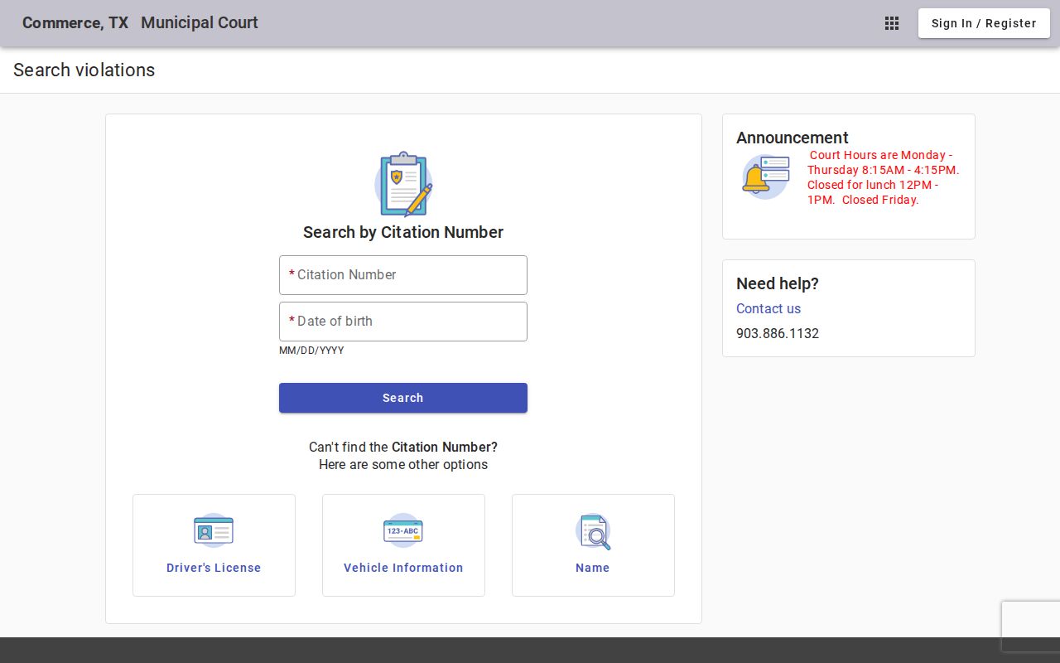Viewport: 1060px width, 663px height.
Task: Click the Municipal Court header text
Action: tap(200, 23)
